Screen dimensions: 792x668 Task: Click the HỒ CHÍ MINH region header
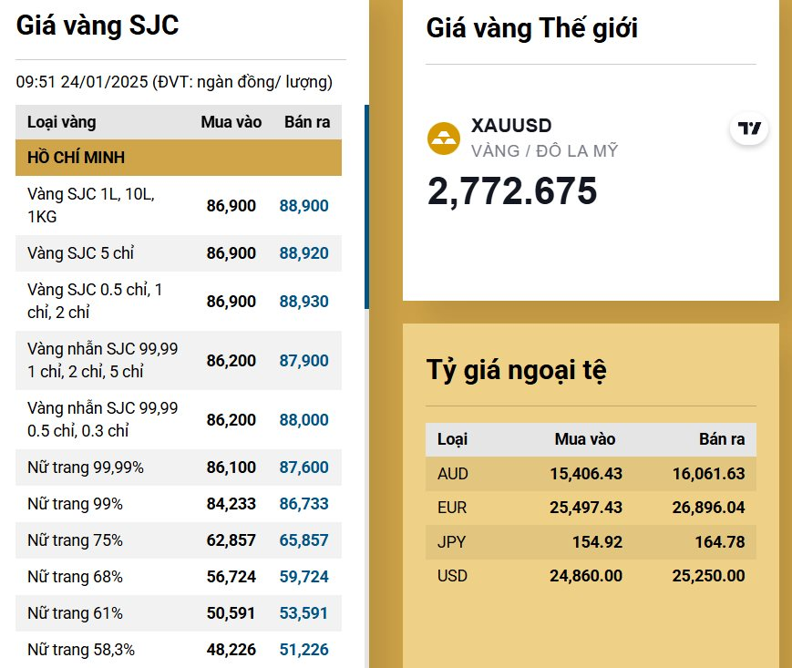click(179, 158)
